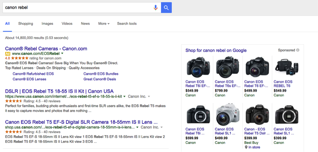Click the 4.8 star rating for canon.com
This screenshot has width=318, height=152.
(33, 58)
